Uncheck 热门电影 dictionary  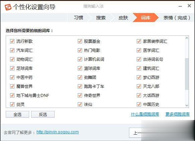coord(80,50)
